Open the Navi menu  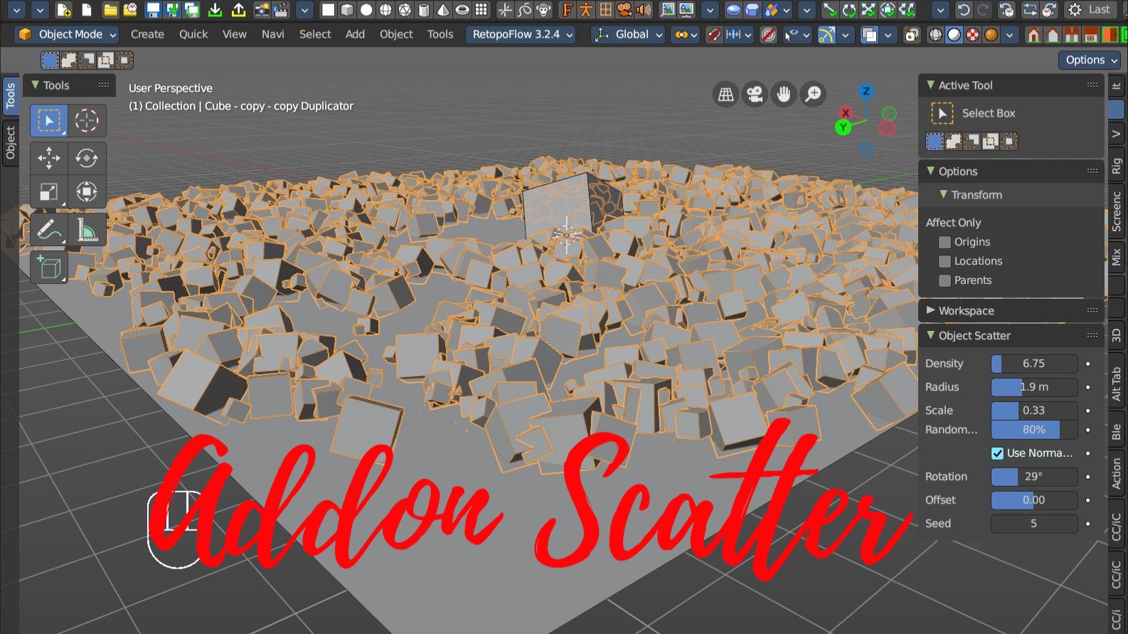(273, 34)
